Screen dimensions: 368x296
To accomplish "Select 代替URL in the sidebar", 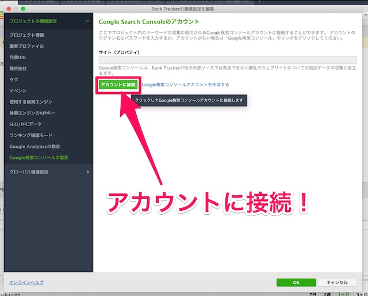I will [18, 58].
